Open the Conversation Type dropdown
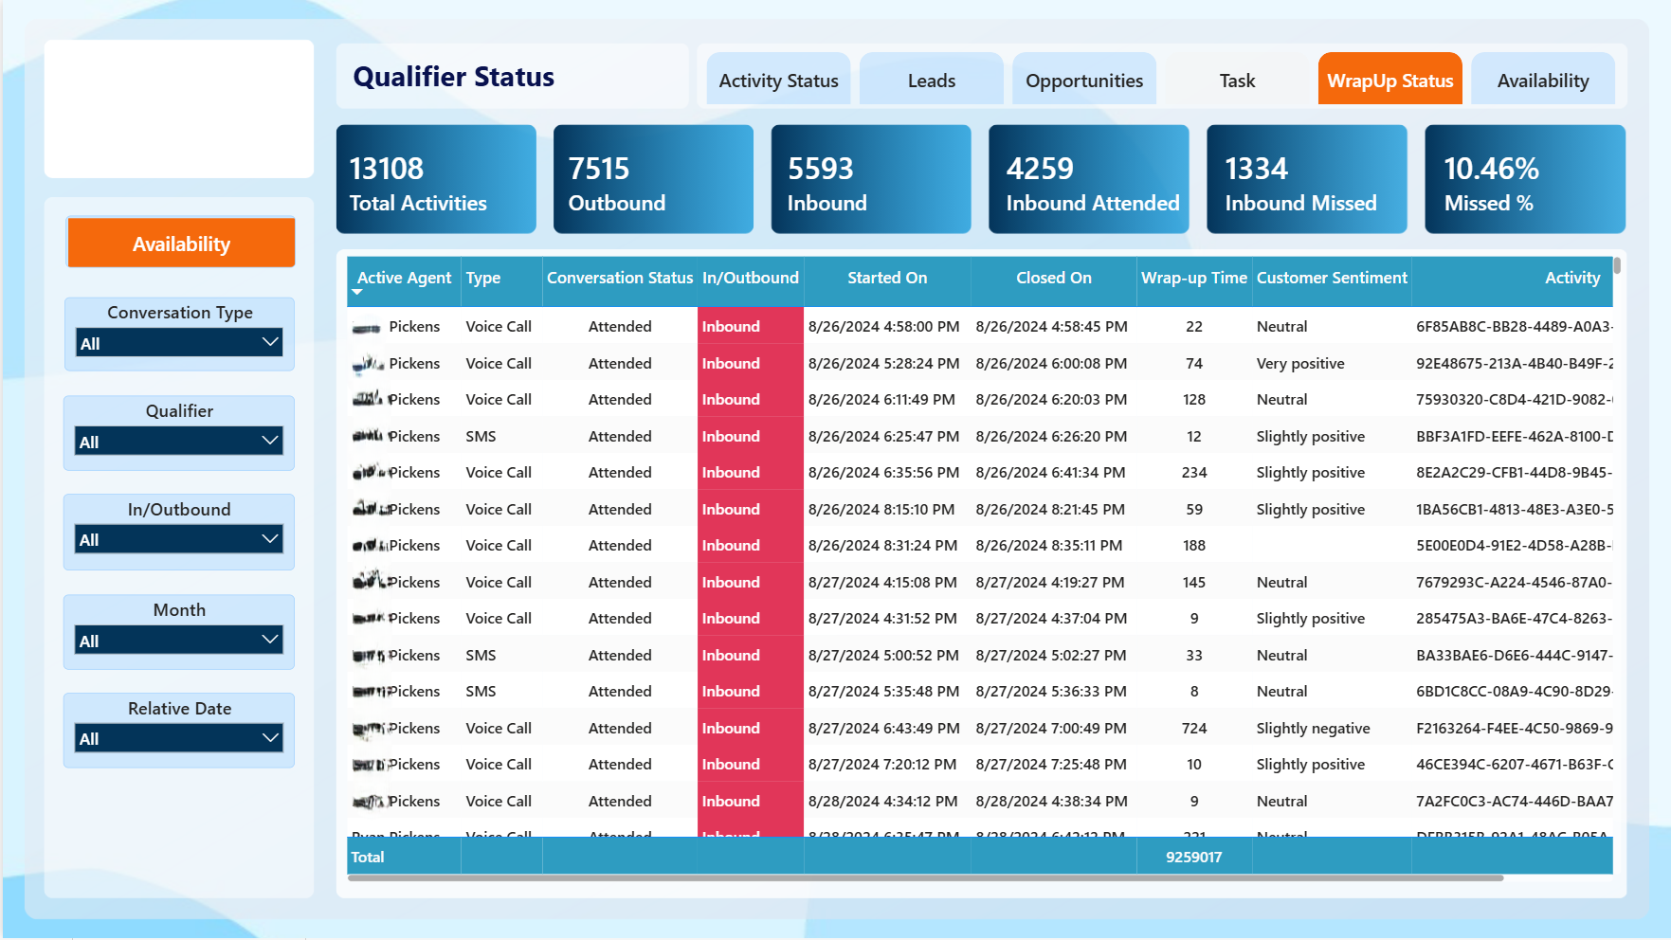1671x940 pixels. coord(179,342)
